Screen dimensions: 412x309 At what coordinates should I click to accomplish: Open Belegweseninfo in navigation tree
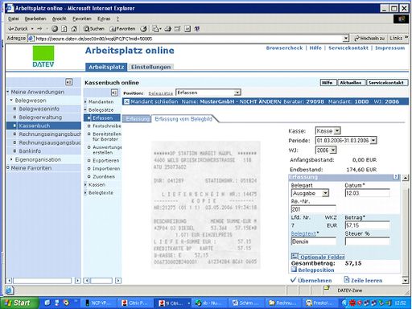(39, 109)
